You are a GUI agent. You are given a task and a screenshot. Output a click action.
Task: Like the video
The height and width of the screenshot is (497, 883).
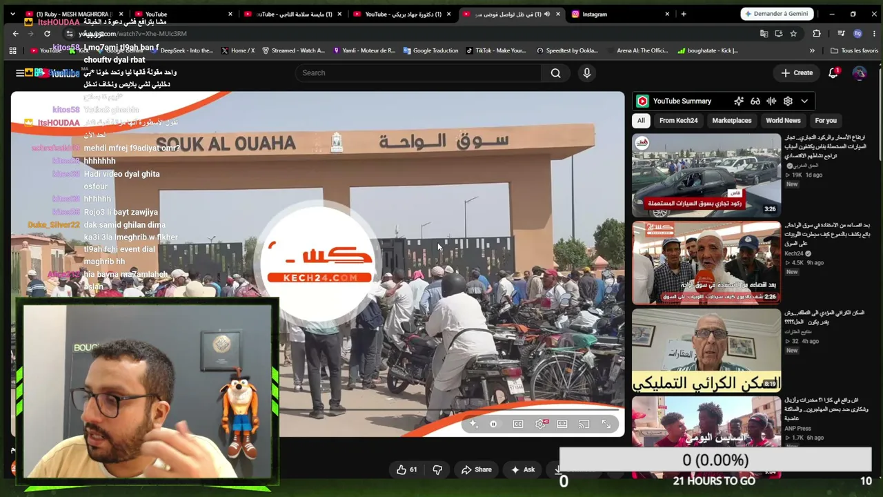click(x=407, y=469)
